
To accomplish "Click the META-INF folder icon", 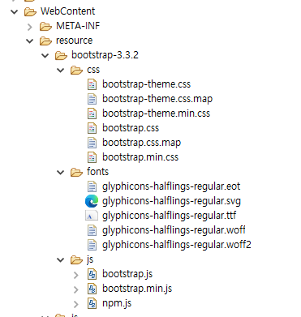I will (45, 26).
